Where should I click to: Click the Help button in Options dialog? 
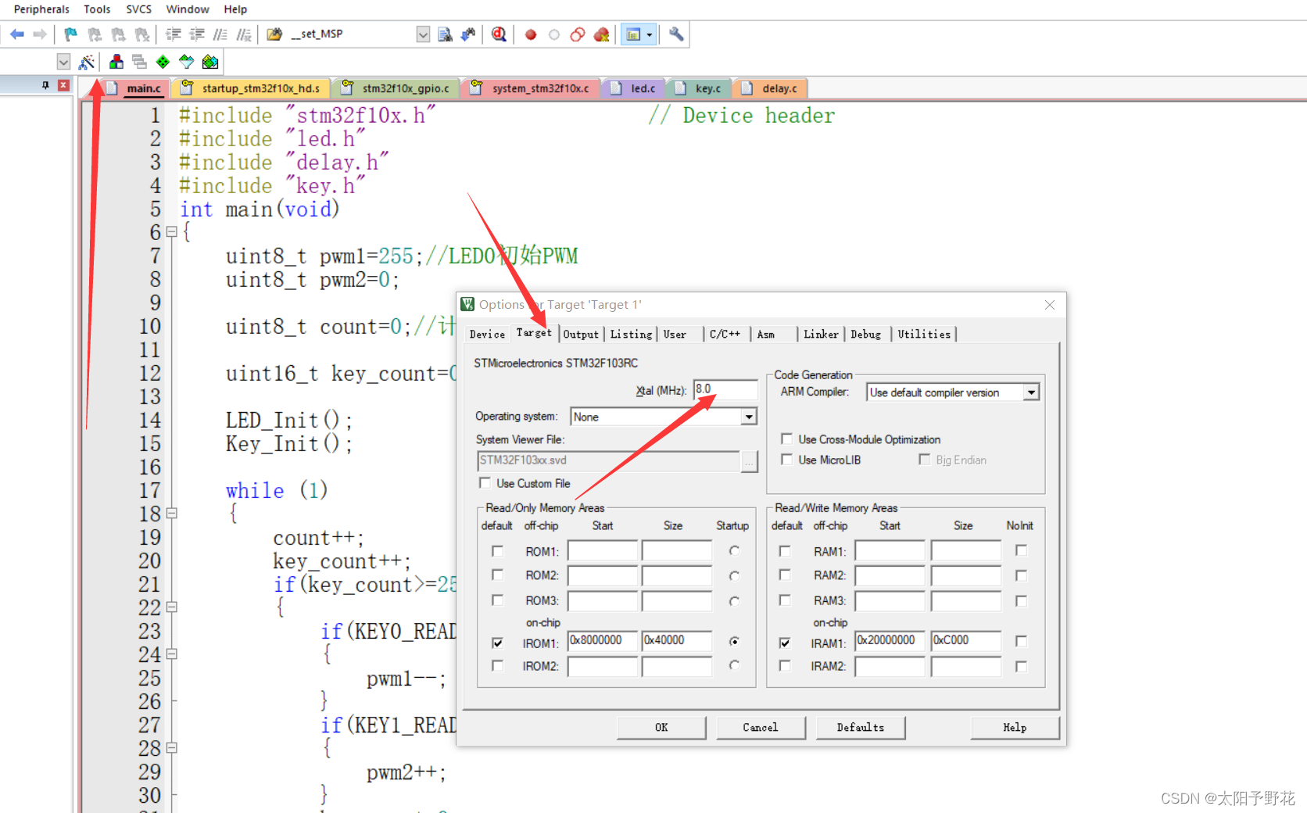(x=1015, y=728)
